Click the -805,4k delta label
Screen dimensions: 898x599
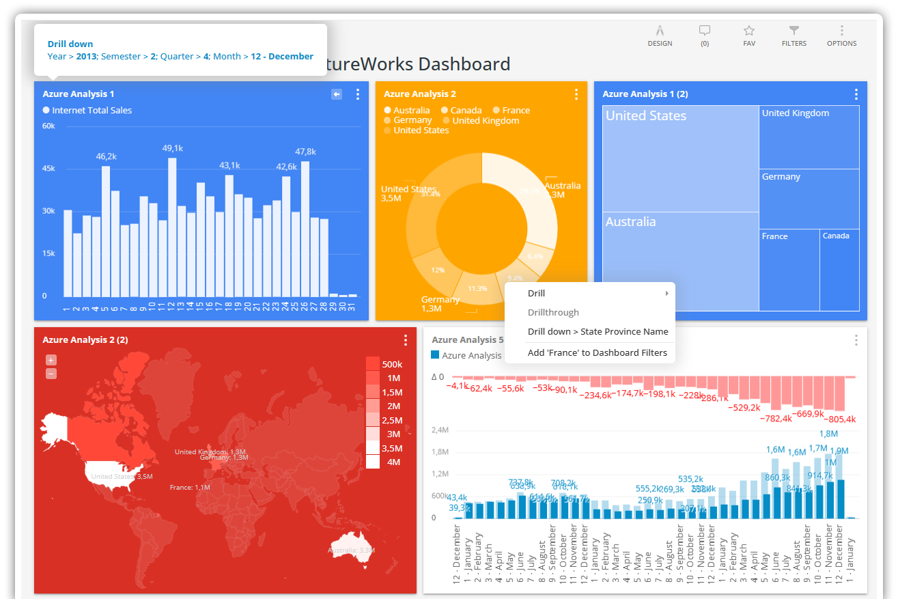point(840,419)
